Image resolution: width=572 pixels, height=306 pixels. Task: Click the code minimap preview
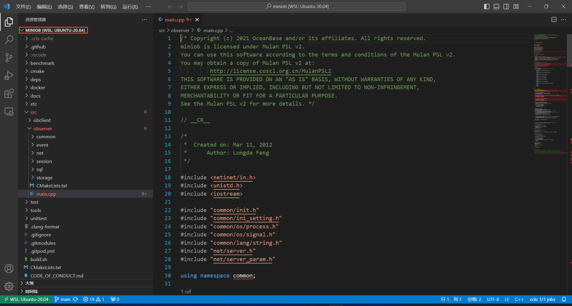[x=550, y=94]
